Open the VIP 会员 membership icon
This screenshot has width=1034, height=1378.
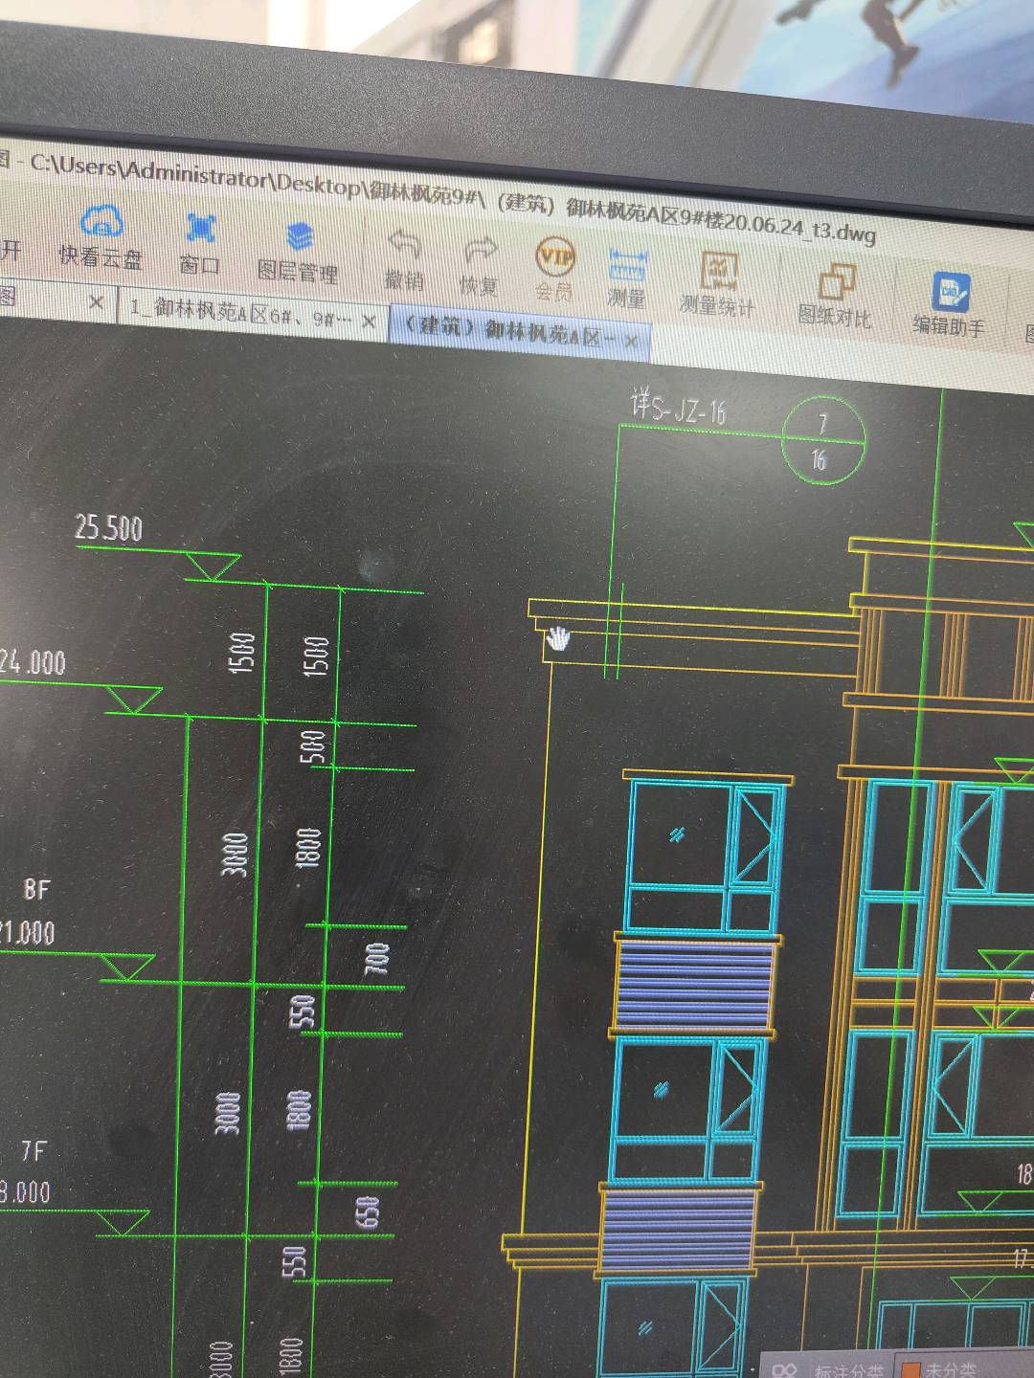point(554,270)
